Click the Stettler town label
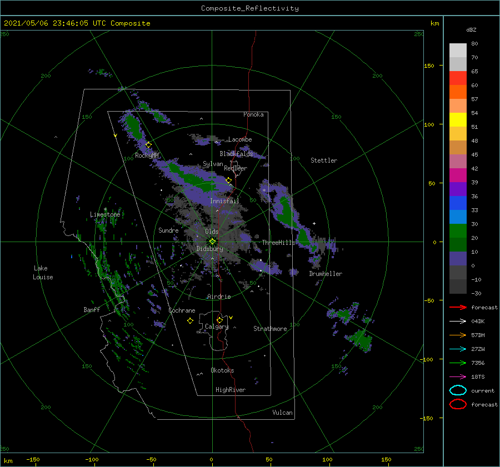 (324, 160)
